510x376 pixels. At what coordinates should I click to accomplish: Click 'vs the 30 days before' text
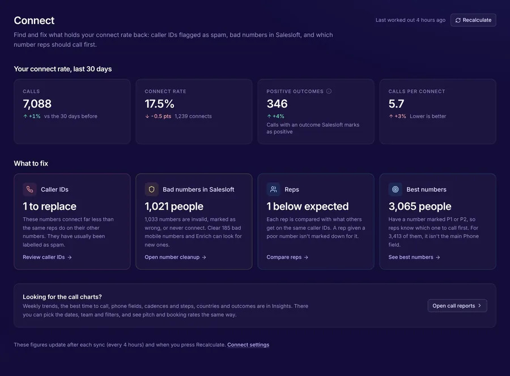click(71, 116)
